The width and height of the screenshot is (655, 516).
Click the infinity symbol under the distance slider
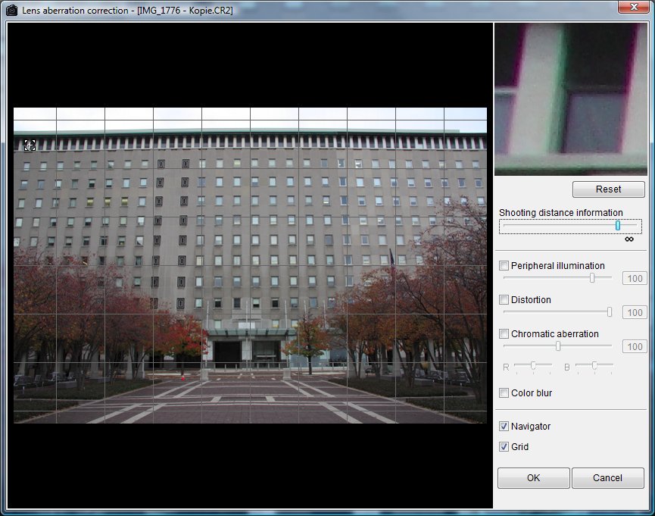[x=628, y=239]
